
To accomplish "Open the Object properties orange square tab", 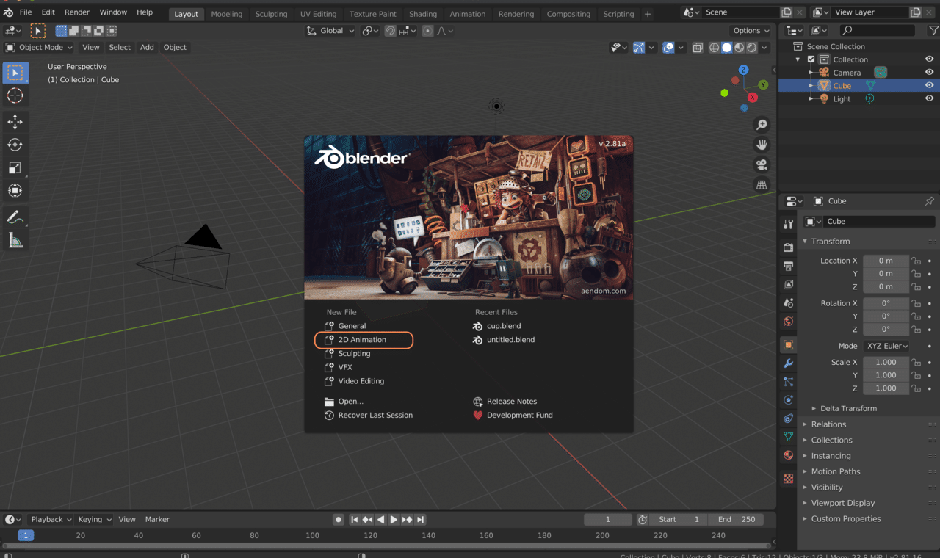I will pos(789,345).
